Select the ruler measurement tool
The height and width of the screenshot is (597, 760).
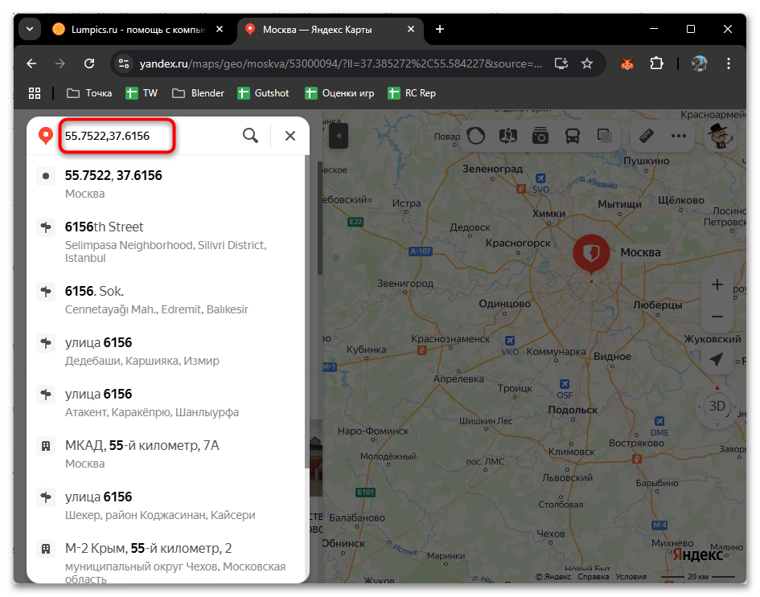(647, 136)
